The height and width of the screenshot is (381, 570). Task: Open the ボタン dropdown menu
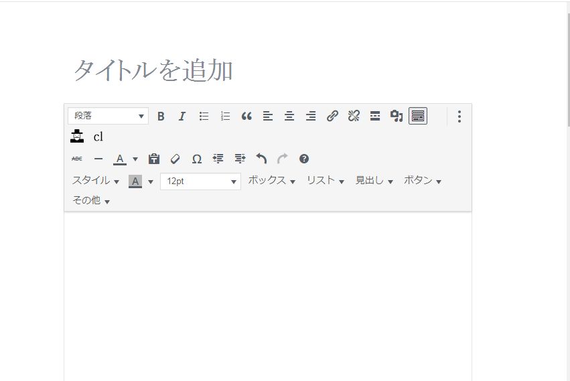[x=423, y=181]
